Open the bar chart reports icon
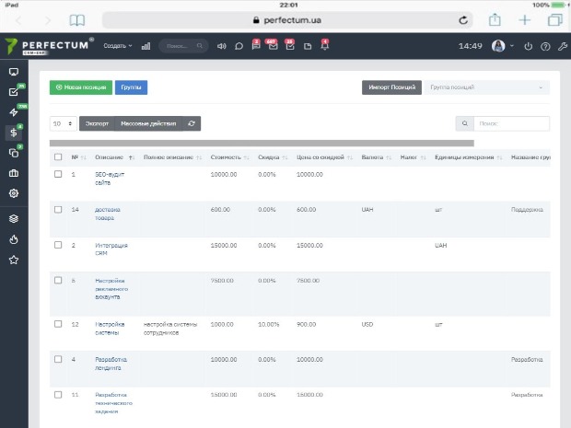Image resolution: width=571 pixels, height=428 pixels. coord(146,46)
